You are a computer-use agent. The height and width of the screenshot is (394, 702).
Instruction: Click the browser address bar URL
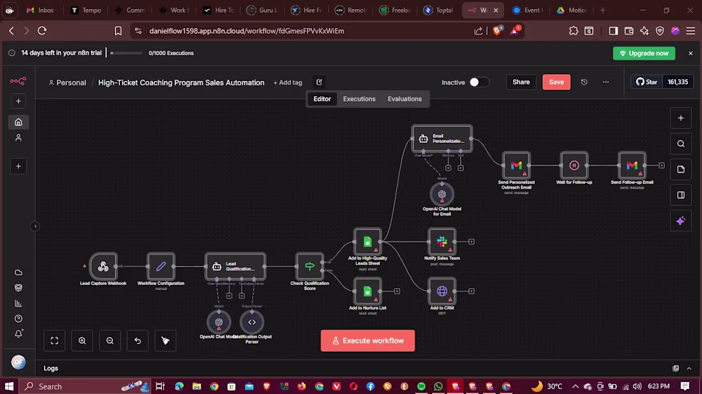[x=247, y=31]
